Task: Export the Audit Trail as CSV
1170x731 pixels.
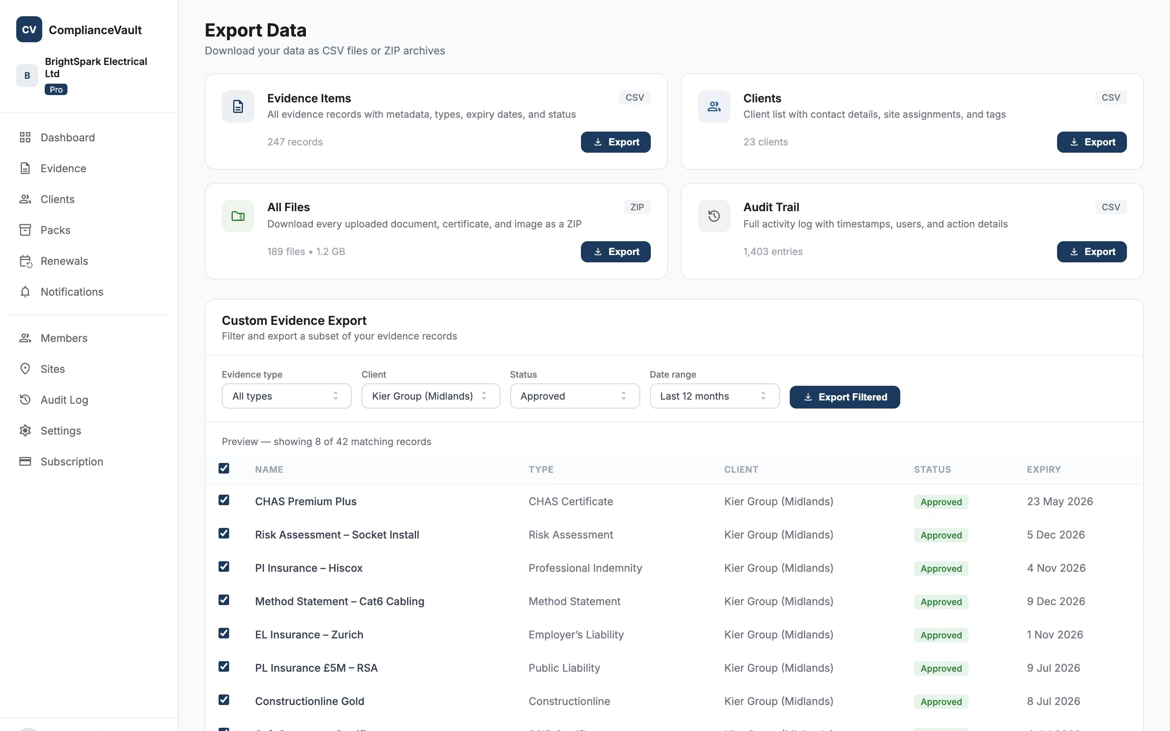Action: click(x=1092, y=251)
